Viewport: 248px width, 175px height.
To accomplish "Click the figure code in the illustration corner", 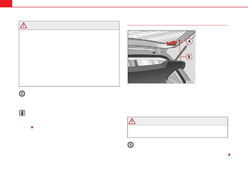I will pyautogui.click(x=190, y=82).
